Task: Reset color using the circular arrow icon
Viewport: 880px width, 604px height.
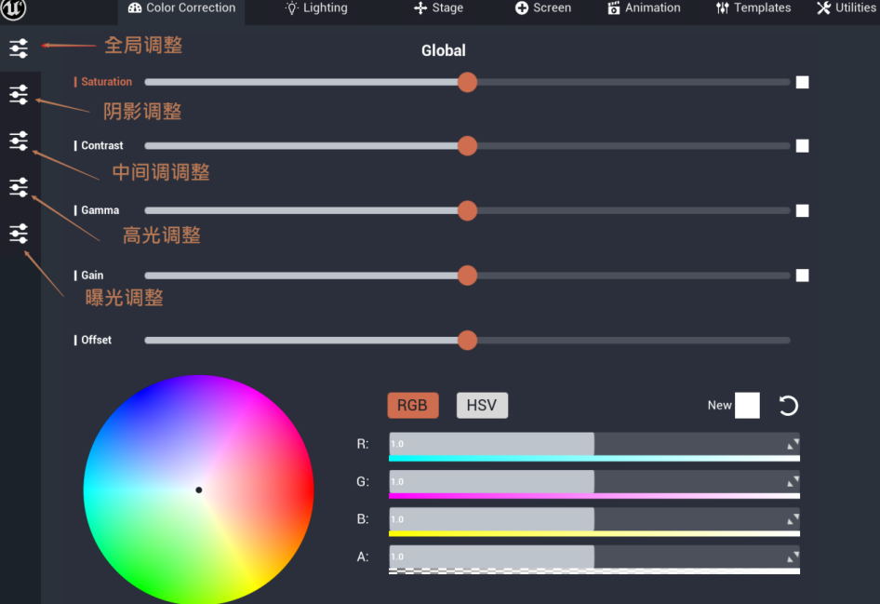Action: (788, 405)
